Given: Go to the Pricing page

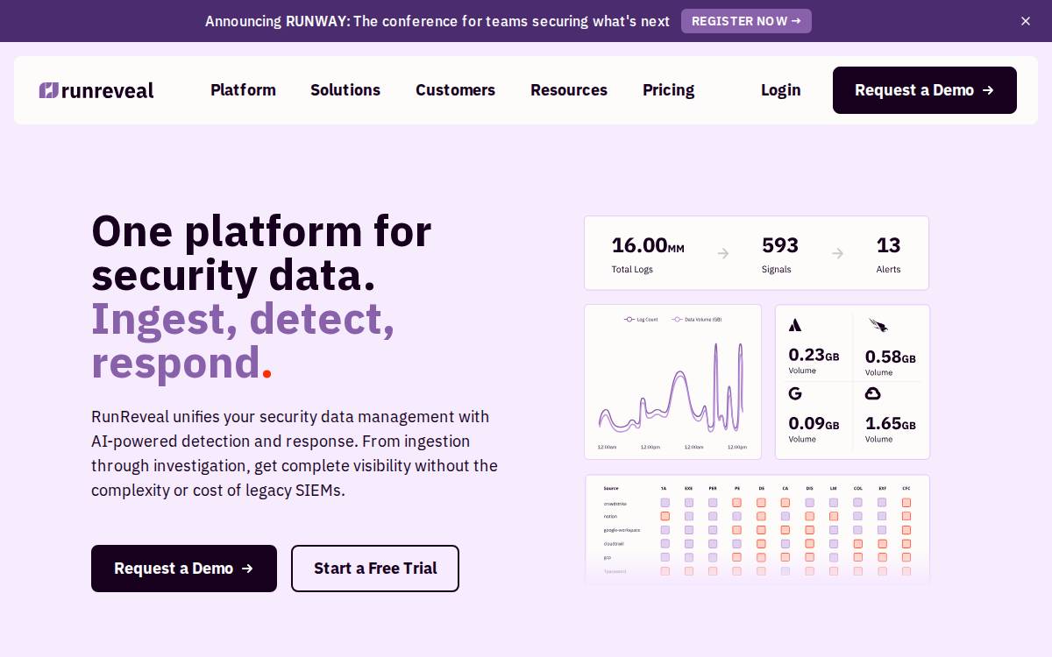Looking at the screenshot, I should tap(668, 90).
